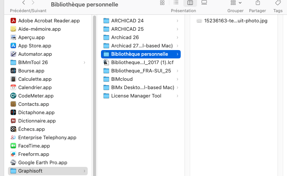Go back with the Précédent arrow
Image resolution: width=287 pixels, height=176 pixels.
[x=24, y=3]
